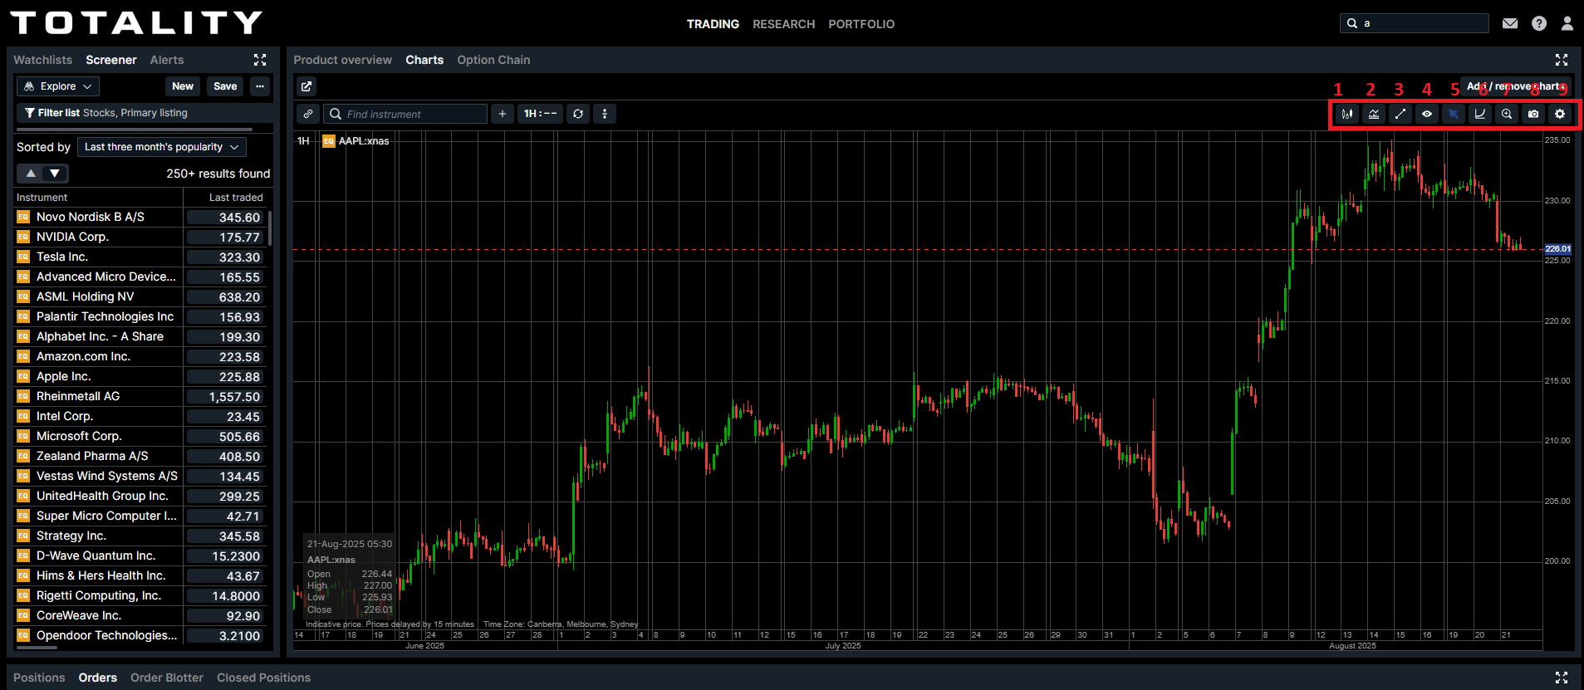The width and height of the screenshot is (1584, 690).
Task: Open the Order Blotter tab
Action: pyautogui.click(x=167, y=678)
